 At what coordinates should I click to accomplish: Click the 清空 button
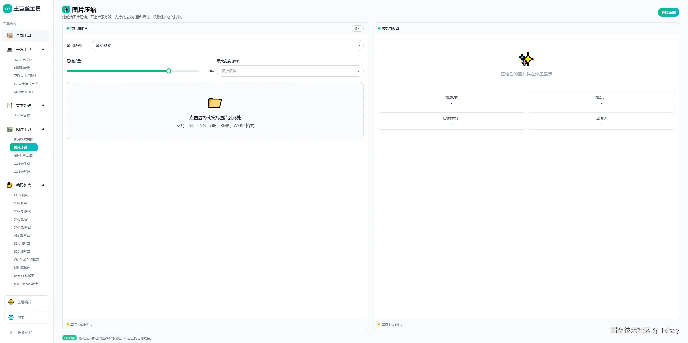pos(357,29)
